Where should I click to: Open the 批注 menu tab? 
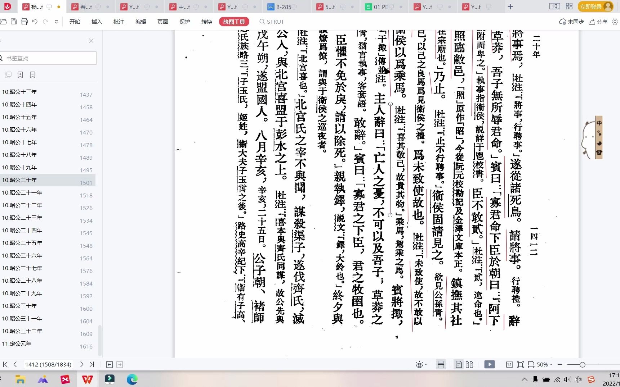point(119,22)
